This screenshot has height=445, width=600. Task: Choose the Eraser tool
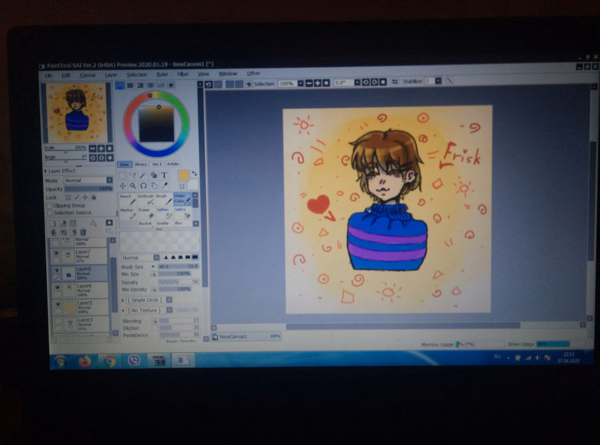[x=146, y=213]
